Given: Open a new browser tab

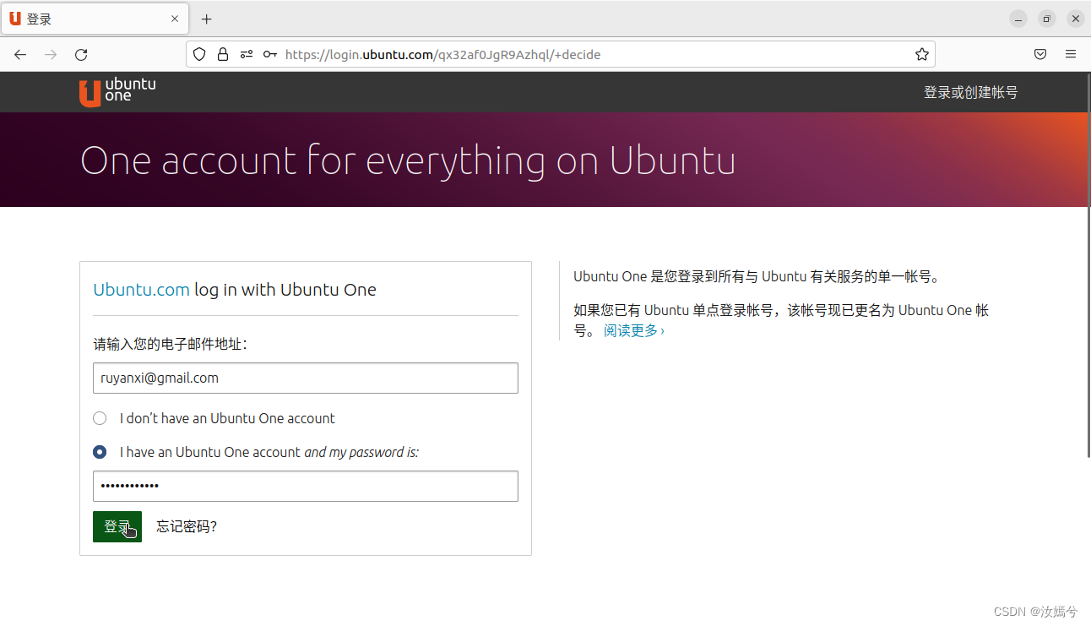Looking at the screenshot, I should (206, 19).
